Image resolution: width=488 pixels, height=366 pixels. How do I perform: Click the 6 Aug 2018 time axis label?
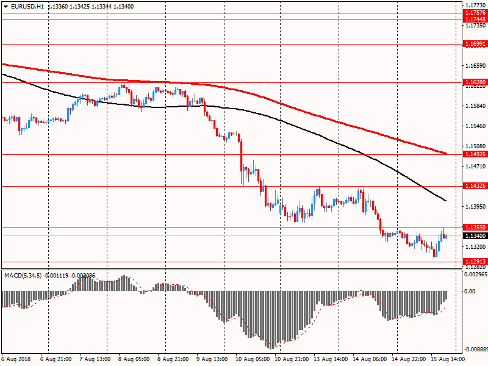point(16,359)
